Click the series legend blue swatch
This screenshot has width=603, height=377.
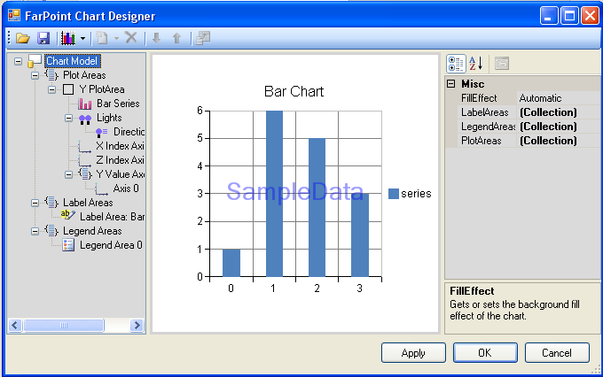click(x=394, y=194)
